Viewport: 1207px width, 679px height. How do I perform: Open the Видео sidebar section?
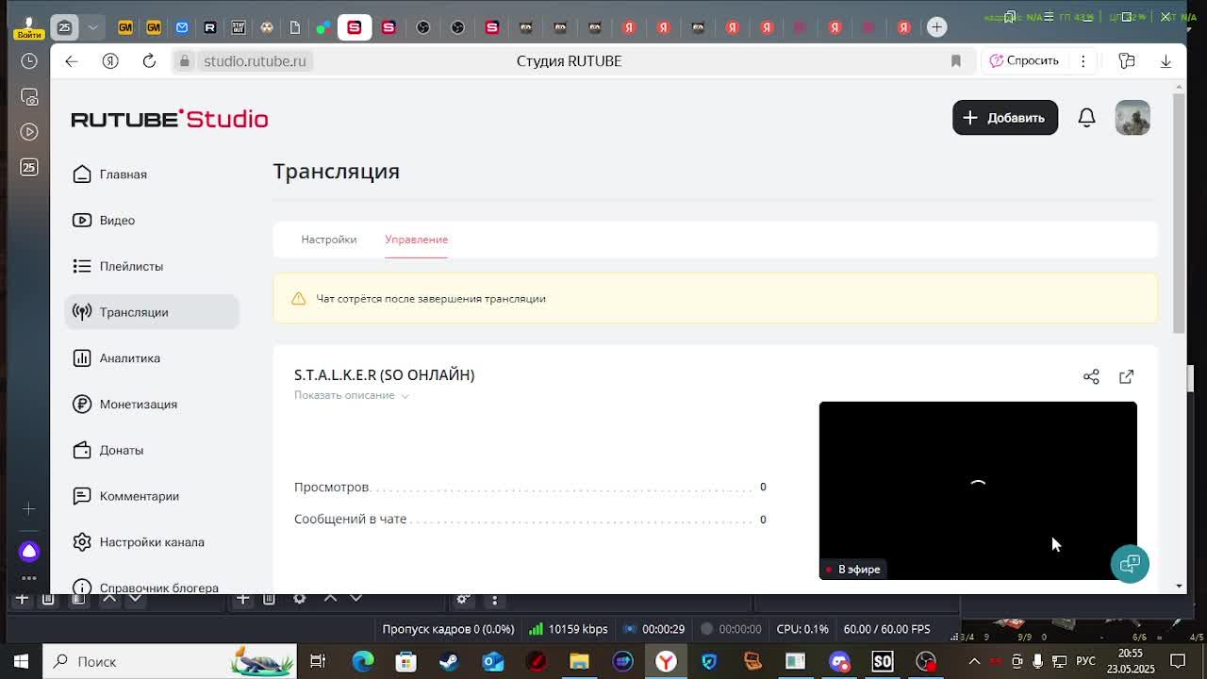[151, 221]
